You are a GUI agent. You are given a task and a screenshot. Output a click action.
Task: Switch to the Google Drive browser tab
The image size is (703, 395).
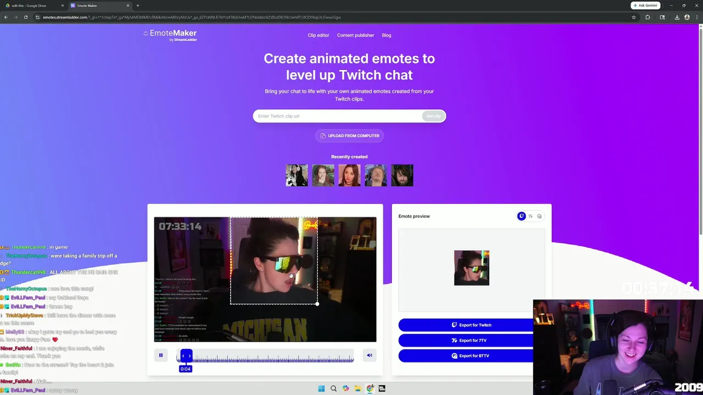point(33,5)
